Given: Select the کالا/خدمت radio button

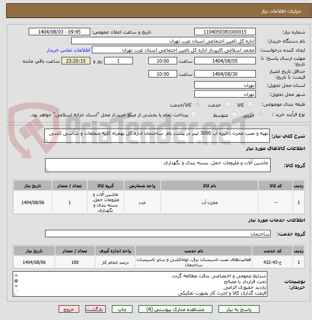Looking at the screenshot, I should coord(198,104).
